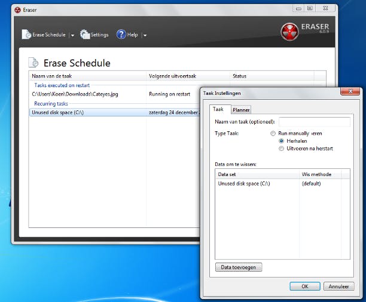Select Unused disk space recurring task in schedule

click(x=115, y=113)
